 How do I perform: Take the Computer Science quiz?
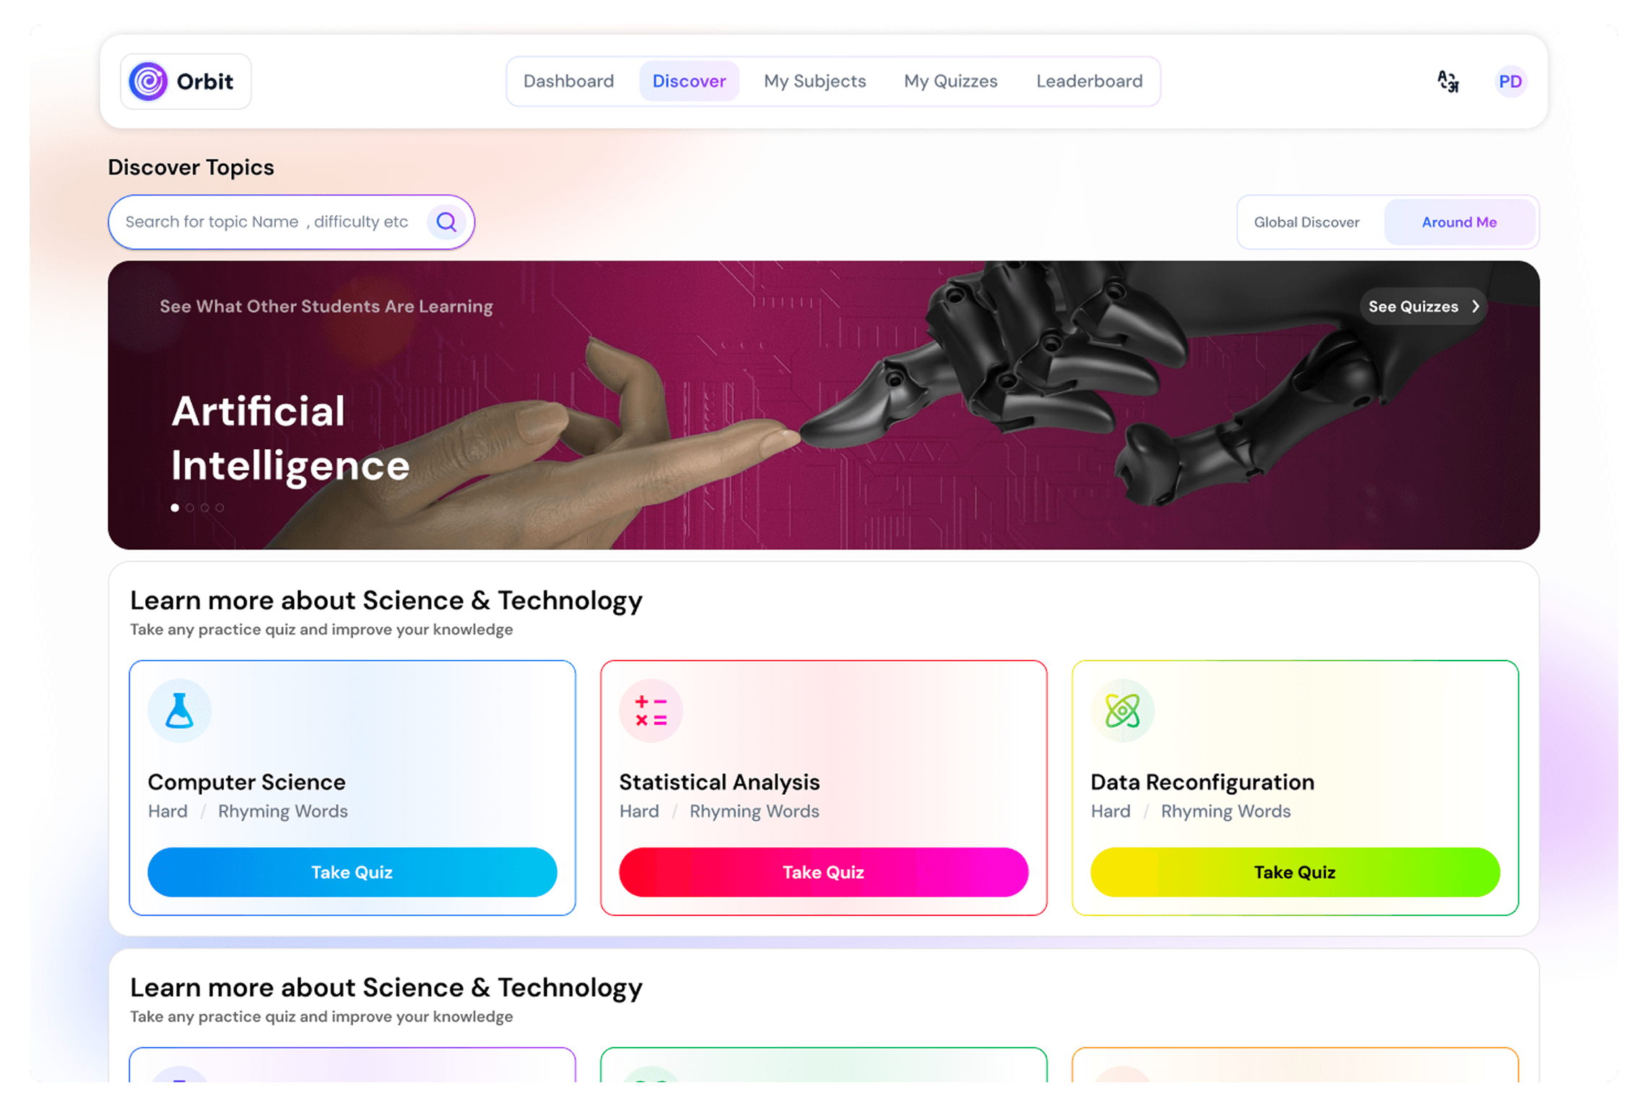pos(352,872)
